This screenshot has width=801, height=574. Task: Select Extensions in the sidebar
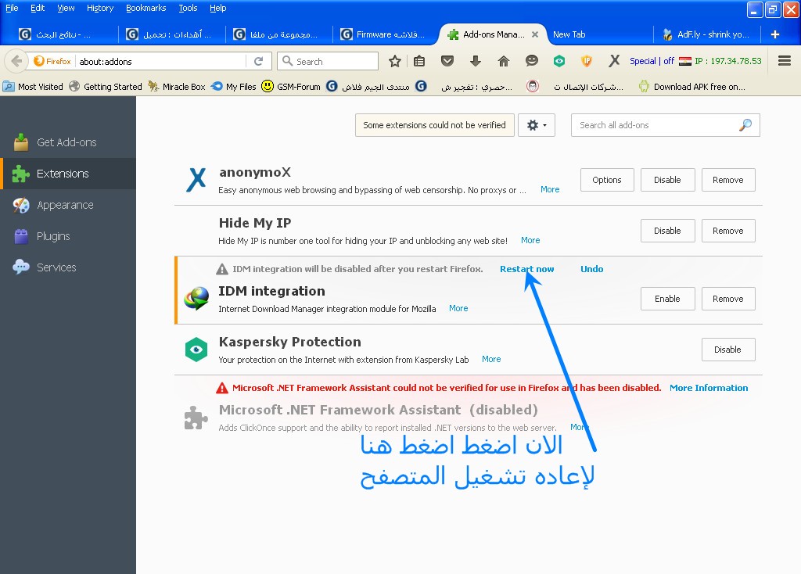(68, 174)
